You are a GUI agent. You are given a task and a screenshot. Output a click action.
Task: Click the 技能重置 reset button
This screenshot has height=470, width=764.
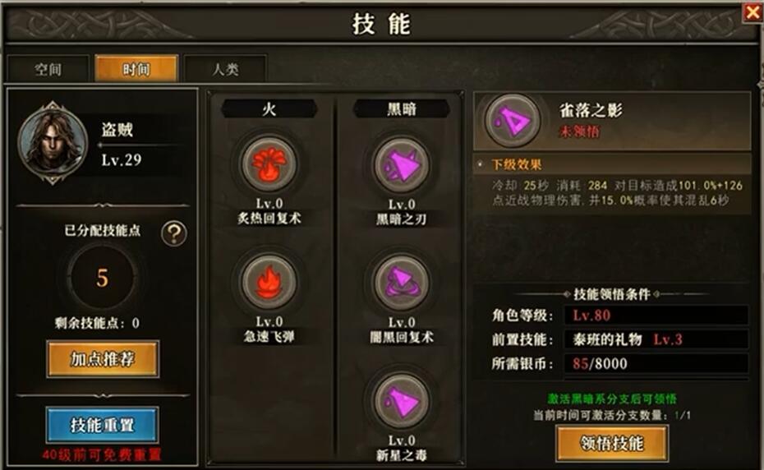point(103,425)
